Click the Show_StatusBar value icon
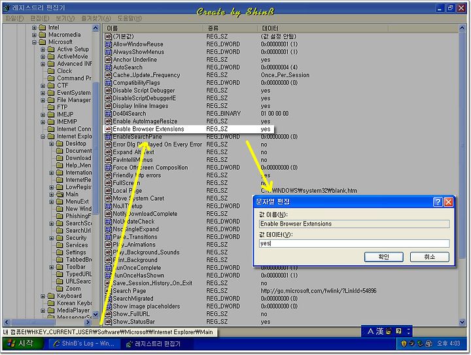The width and height of the screenshot is (471, 355). click(x=108, y=322)
